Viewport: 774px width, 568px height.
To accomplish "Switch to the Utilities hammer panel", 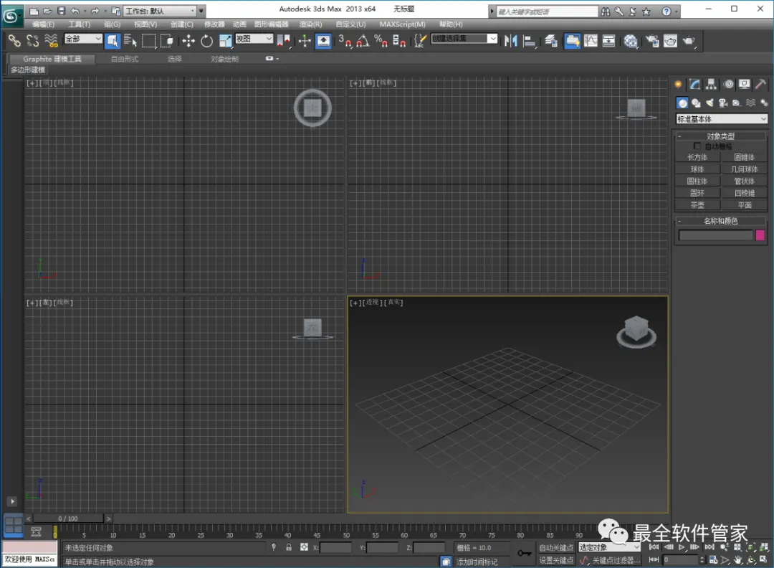I will coord(761,84).
